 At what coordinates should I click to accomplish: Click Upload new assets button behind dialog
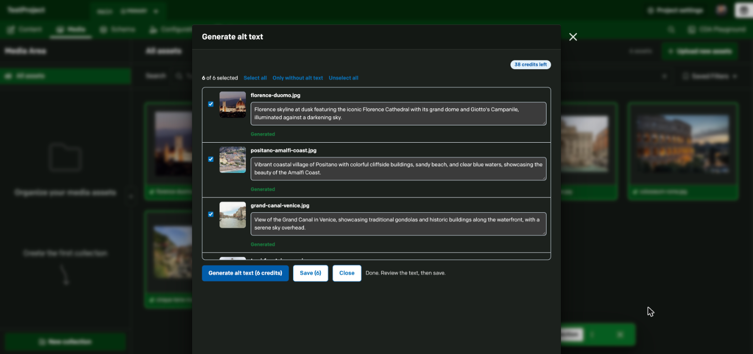click(x=700, y=51)
